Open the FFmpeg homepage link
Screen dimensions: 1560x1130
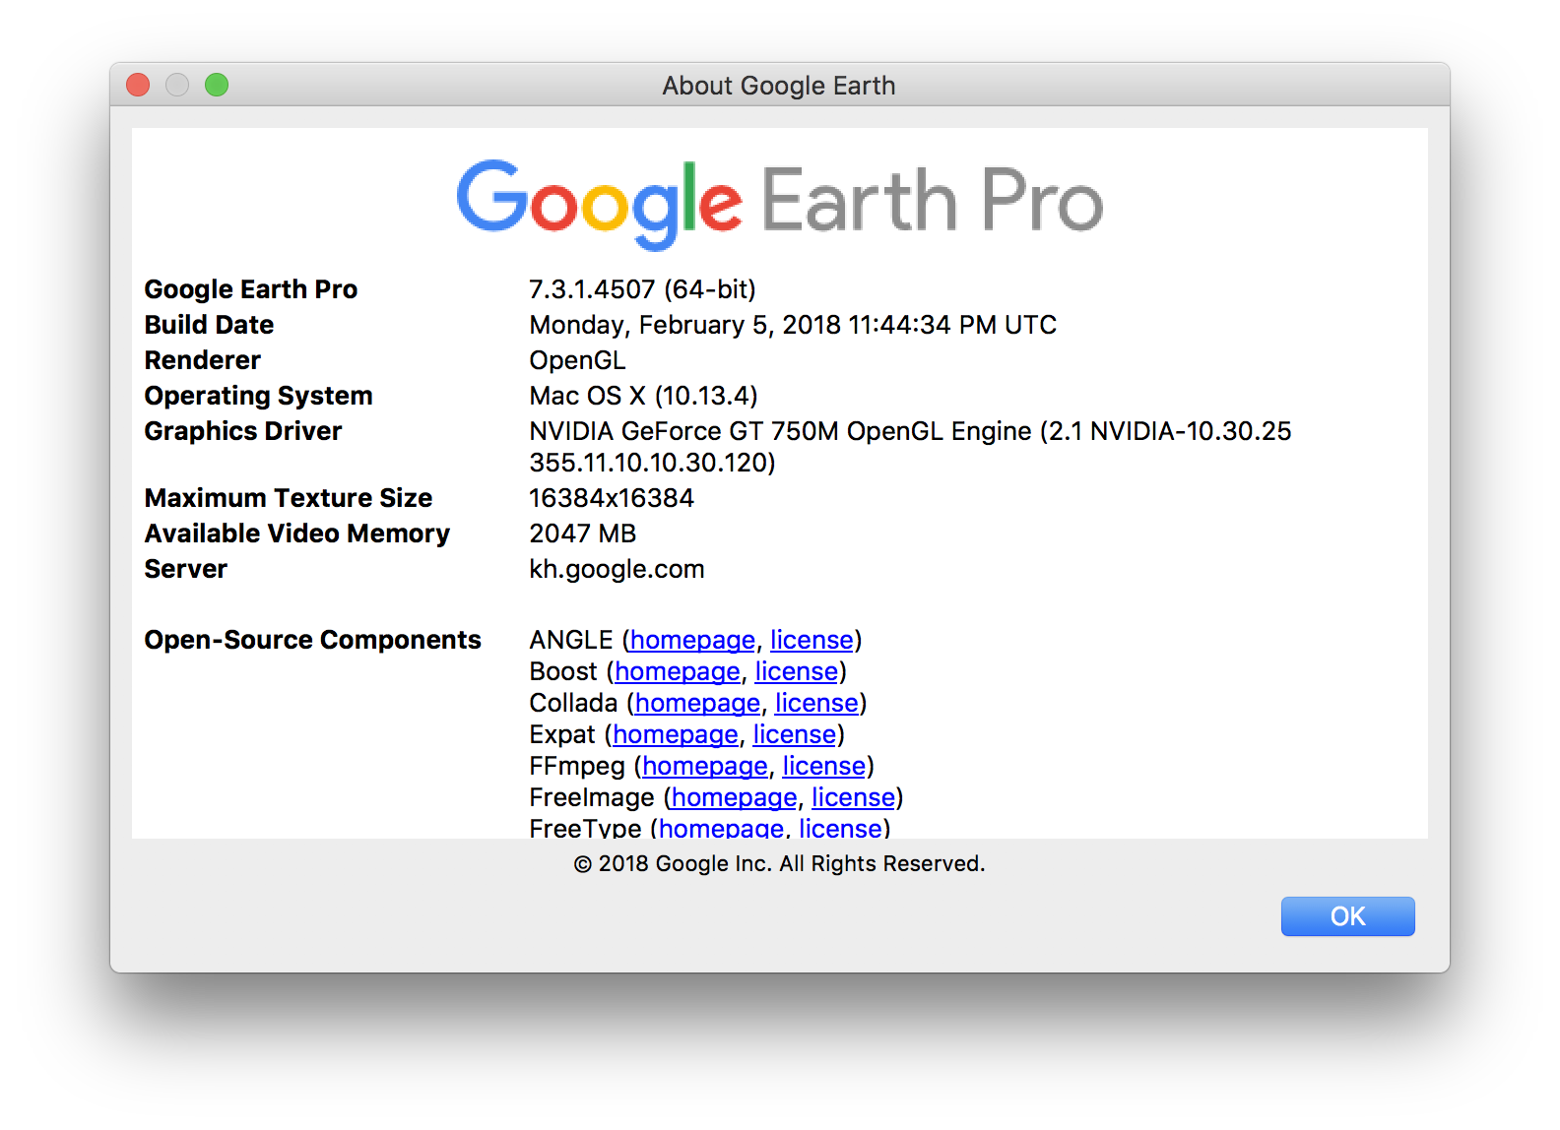705,767
